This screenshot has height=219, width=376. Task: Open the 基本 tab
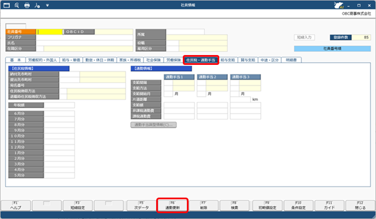click(16, 60)
